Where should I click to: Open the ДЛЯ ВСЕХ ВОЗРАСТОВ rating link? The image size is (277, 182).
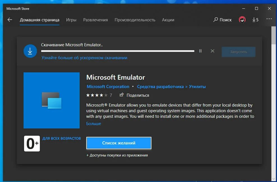click(x=62, y=138)
